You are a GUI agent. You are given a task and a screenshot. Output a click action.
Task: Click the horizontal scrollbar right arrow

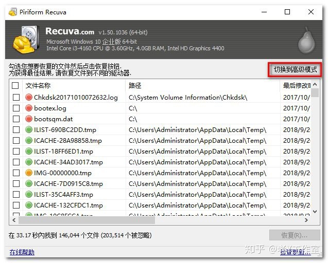[x=306, y=220]
